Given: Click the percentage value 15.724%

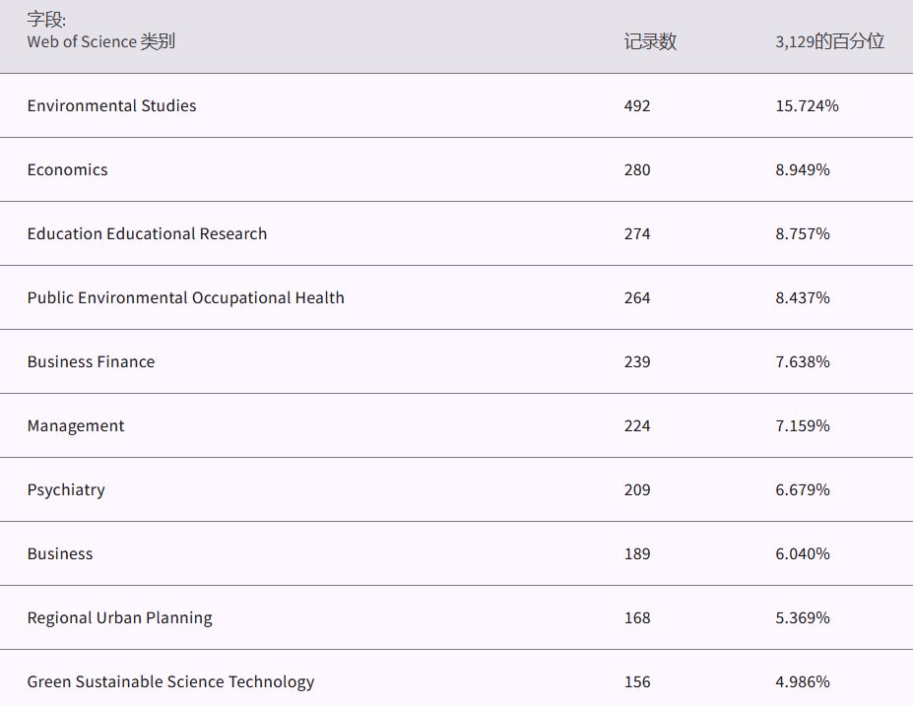Looking at the screenshot, I should tap(807, 106).
